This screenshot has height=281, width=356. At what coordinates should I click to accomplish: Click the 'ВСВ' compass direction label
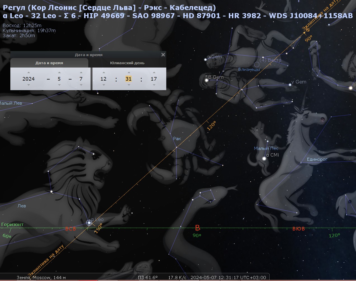click(70, 229)
